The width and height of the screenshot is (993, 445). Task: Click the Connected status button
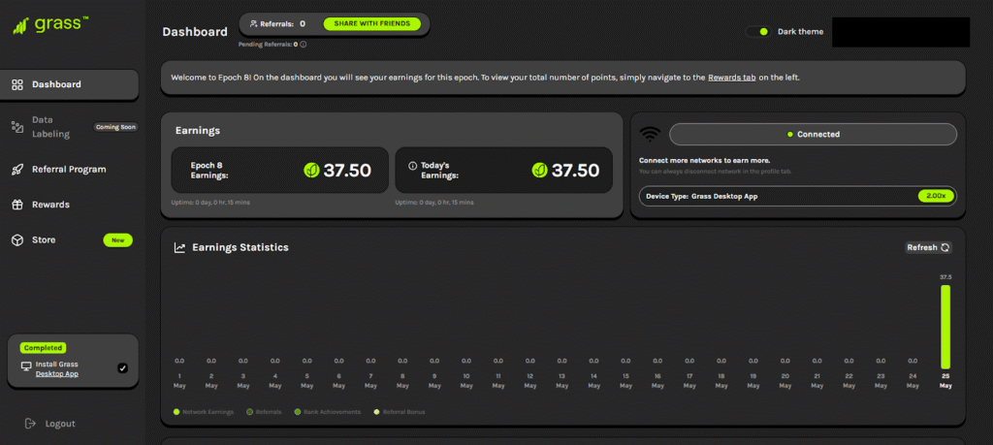coord(813,134)
